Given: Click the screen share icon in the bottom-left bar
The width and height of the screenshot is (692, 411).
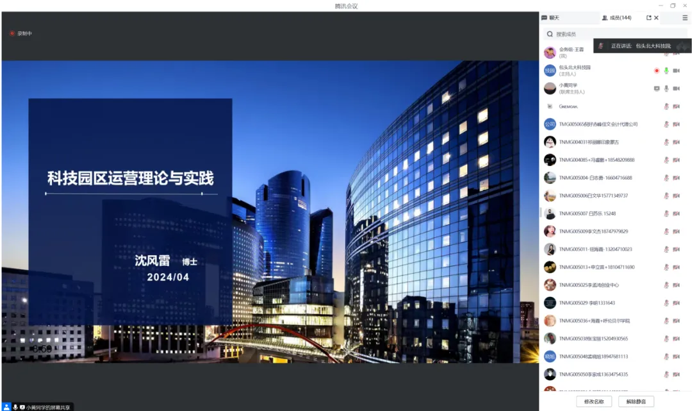Looking at the screenshot, I should [22, 407].
